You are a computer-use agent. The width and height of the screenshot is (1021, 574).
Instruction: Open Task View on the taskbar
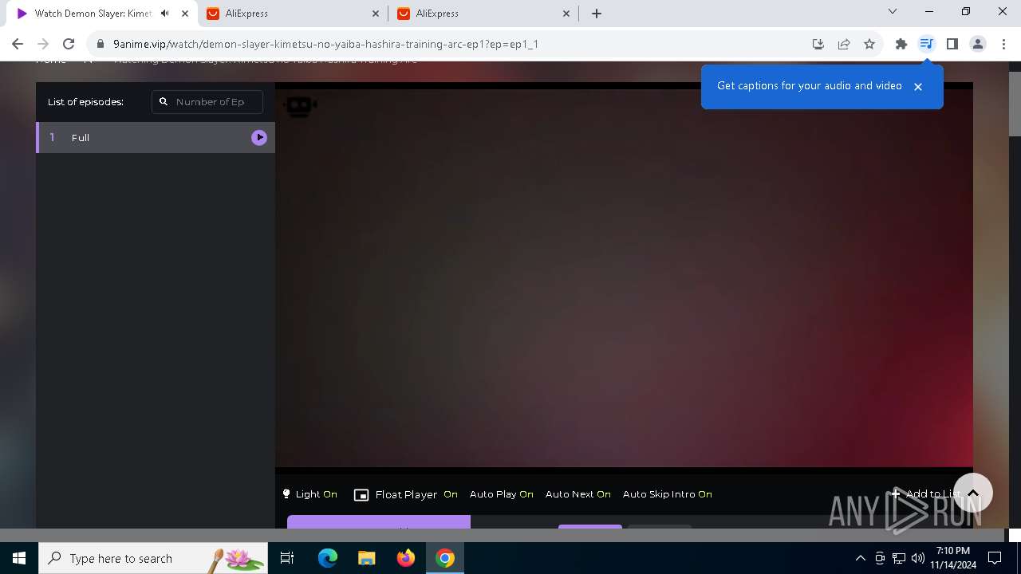(x=287, y=558)
